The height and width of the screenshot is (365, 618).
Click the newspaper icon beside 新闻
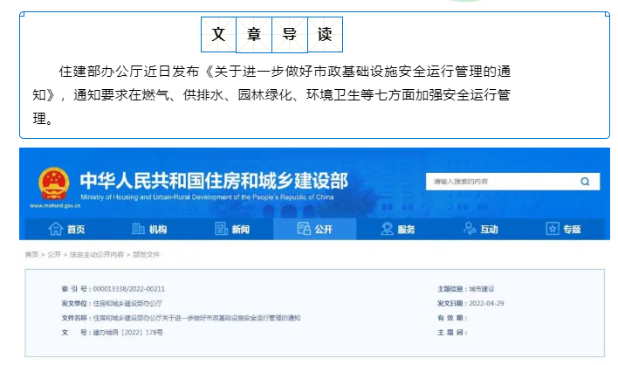pyautogui.click(x=221, y=229)
